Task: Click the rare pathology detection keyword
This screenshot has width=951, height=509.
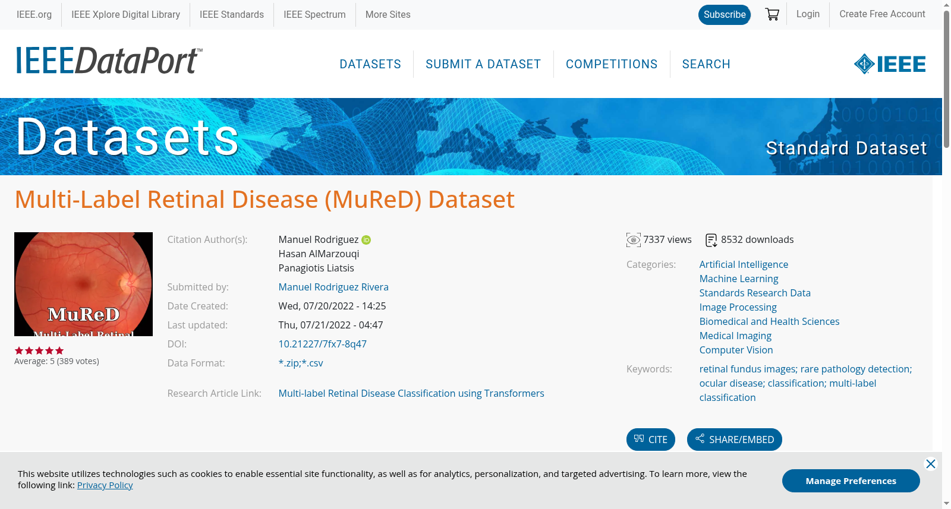Action: click(x=855, y=369)
